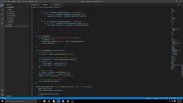The image size is (183, 103).
Task: Click the Visual Studio Code taskbar icon
Action: (58, 101)
